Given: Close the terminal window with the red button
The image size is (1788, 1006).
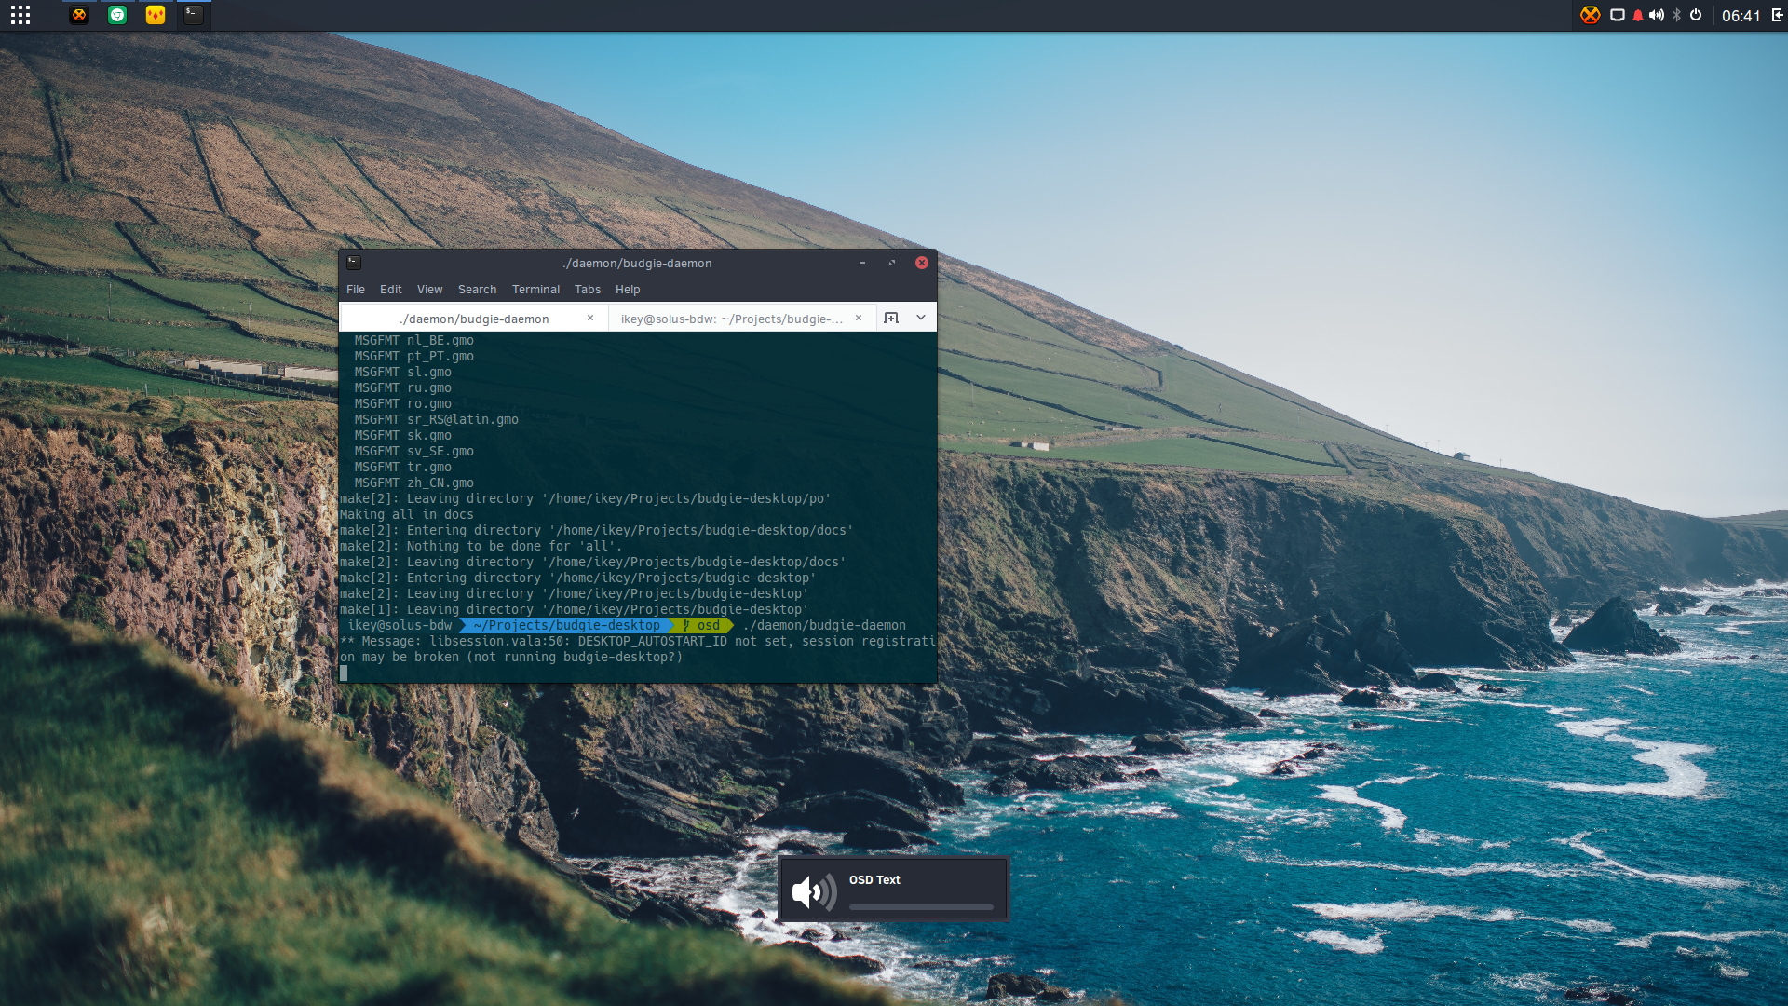Looking at the screenshot, I should point(922,263).
